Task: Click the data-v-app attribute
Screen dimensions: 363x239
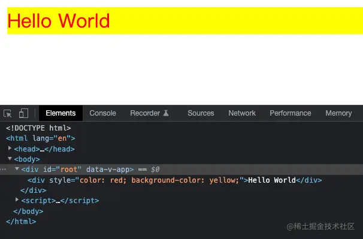Action: point(108,170)
